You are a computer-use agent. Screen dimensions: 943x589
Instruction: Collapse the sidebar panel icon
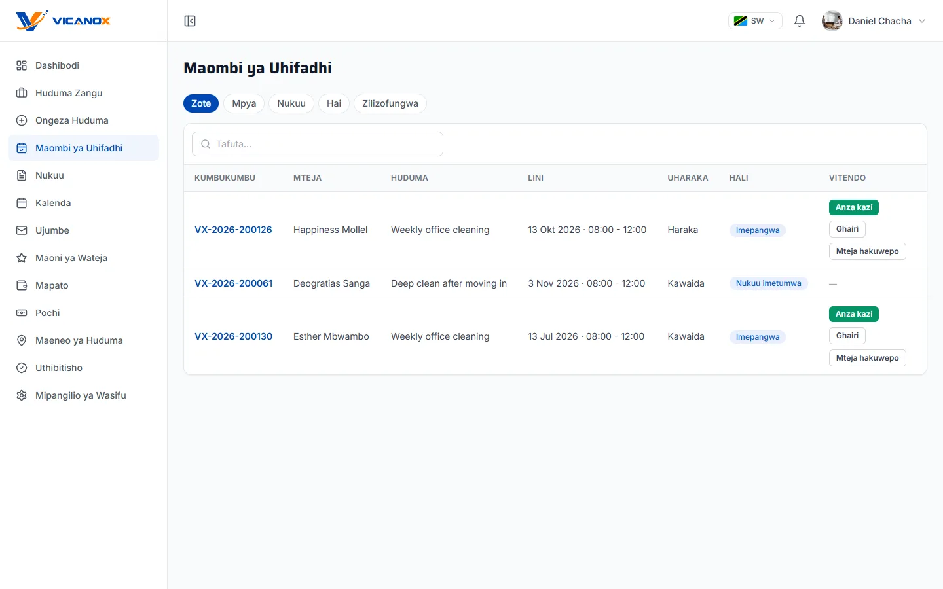click(x=190, y=21)
